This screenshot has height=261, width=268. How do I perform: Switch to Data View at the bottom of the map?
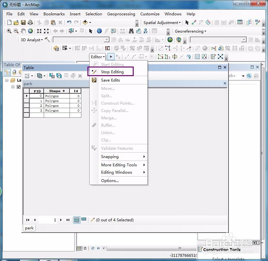(80, 248)
